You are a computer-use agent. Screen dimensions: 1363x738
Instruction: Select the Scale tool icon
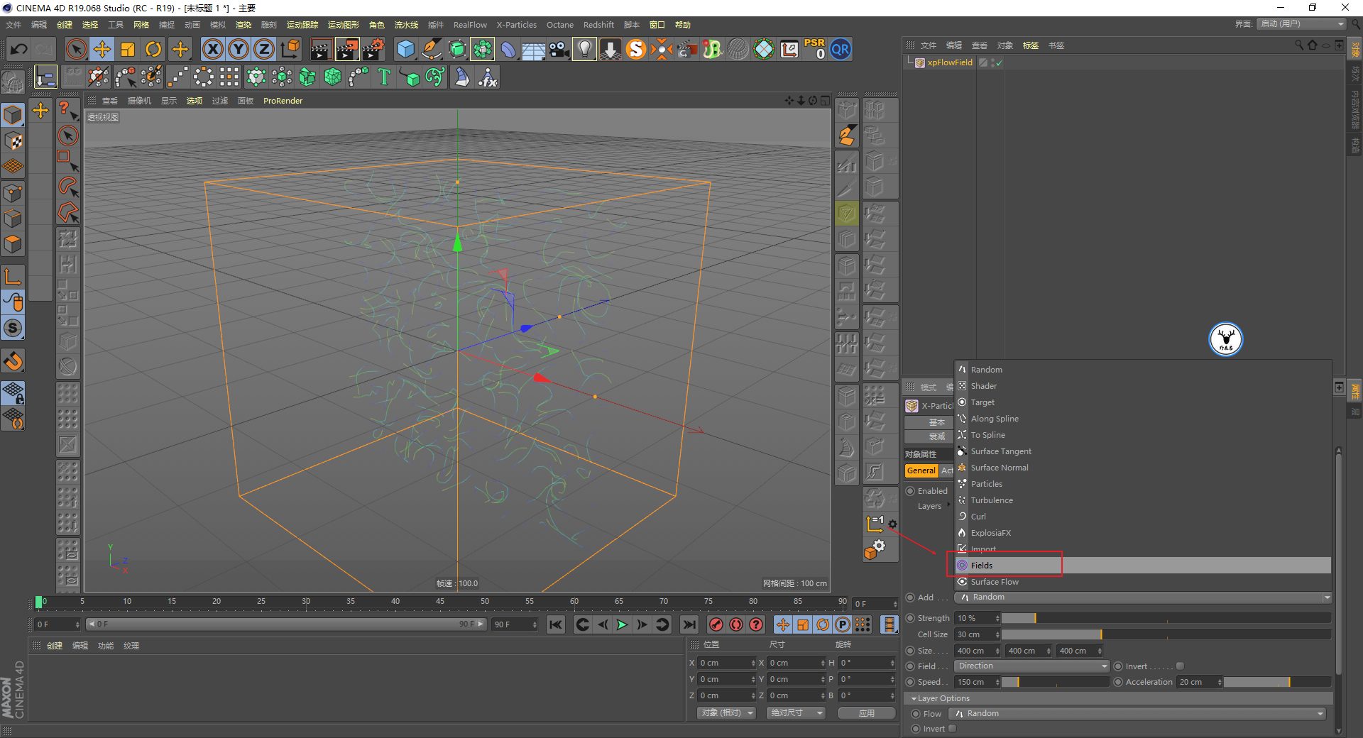click(x=128, y=49)
